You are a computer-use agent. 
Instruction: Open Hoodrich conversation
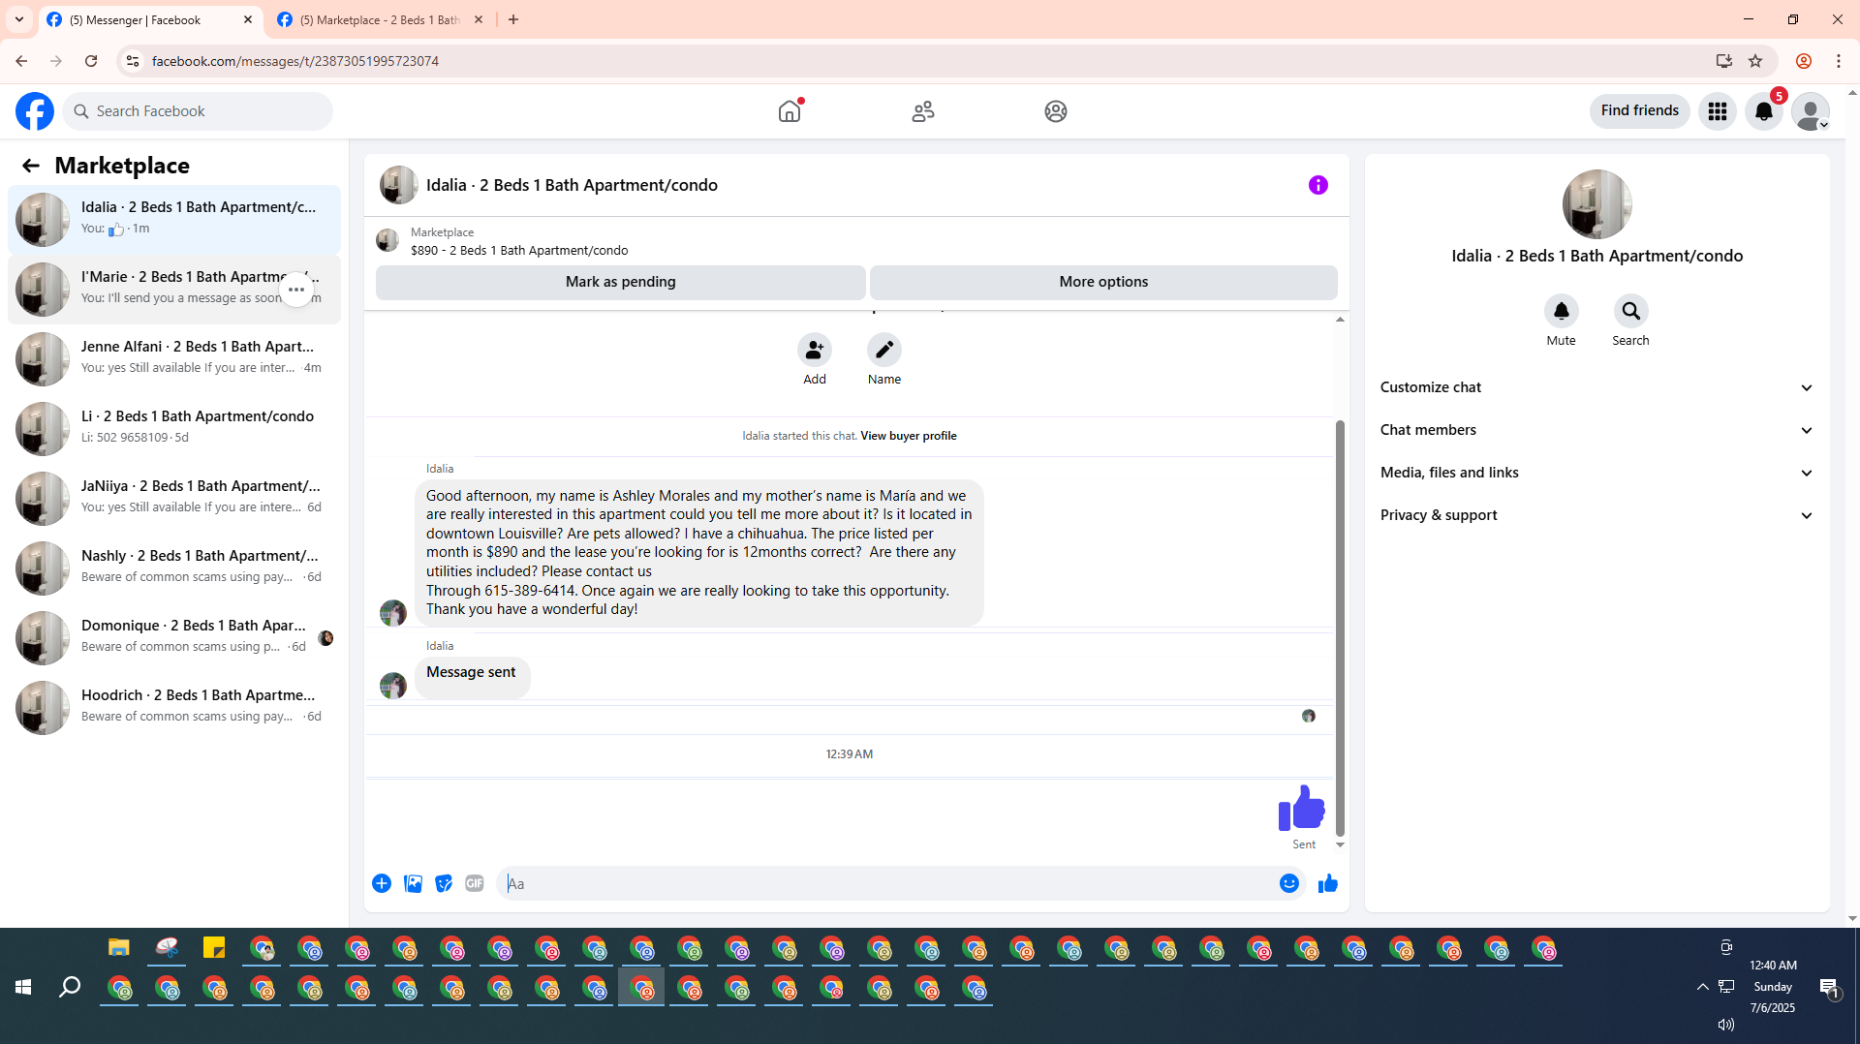(x=174, y=707)
